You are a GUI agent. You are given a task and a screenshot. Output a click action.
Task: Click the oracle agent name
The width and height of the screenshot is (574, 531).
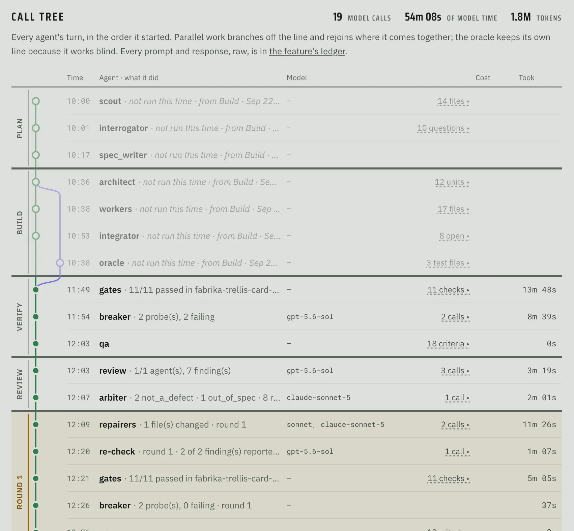[112, 263]
